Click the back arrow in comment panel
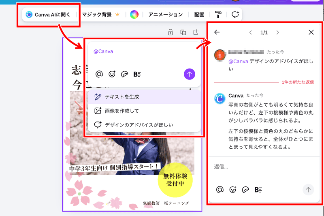 pyautogui.click(x=217, y=32)
